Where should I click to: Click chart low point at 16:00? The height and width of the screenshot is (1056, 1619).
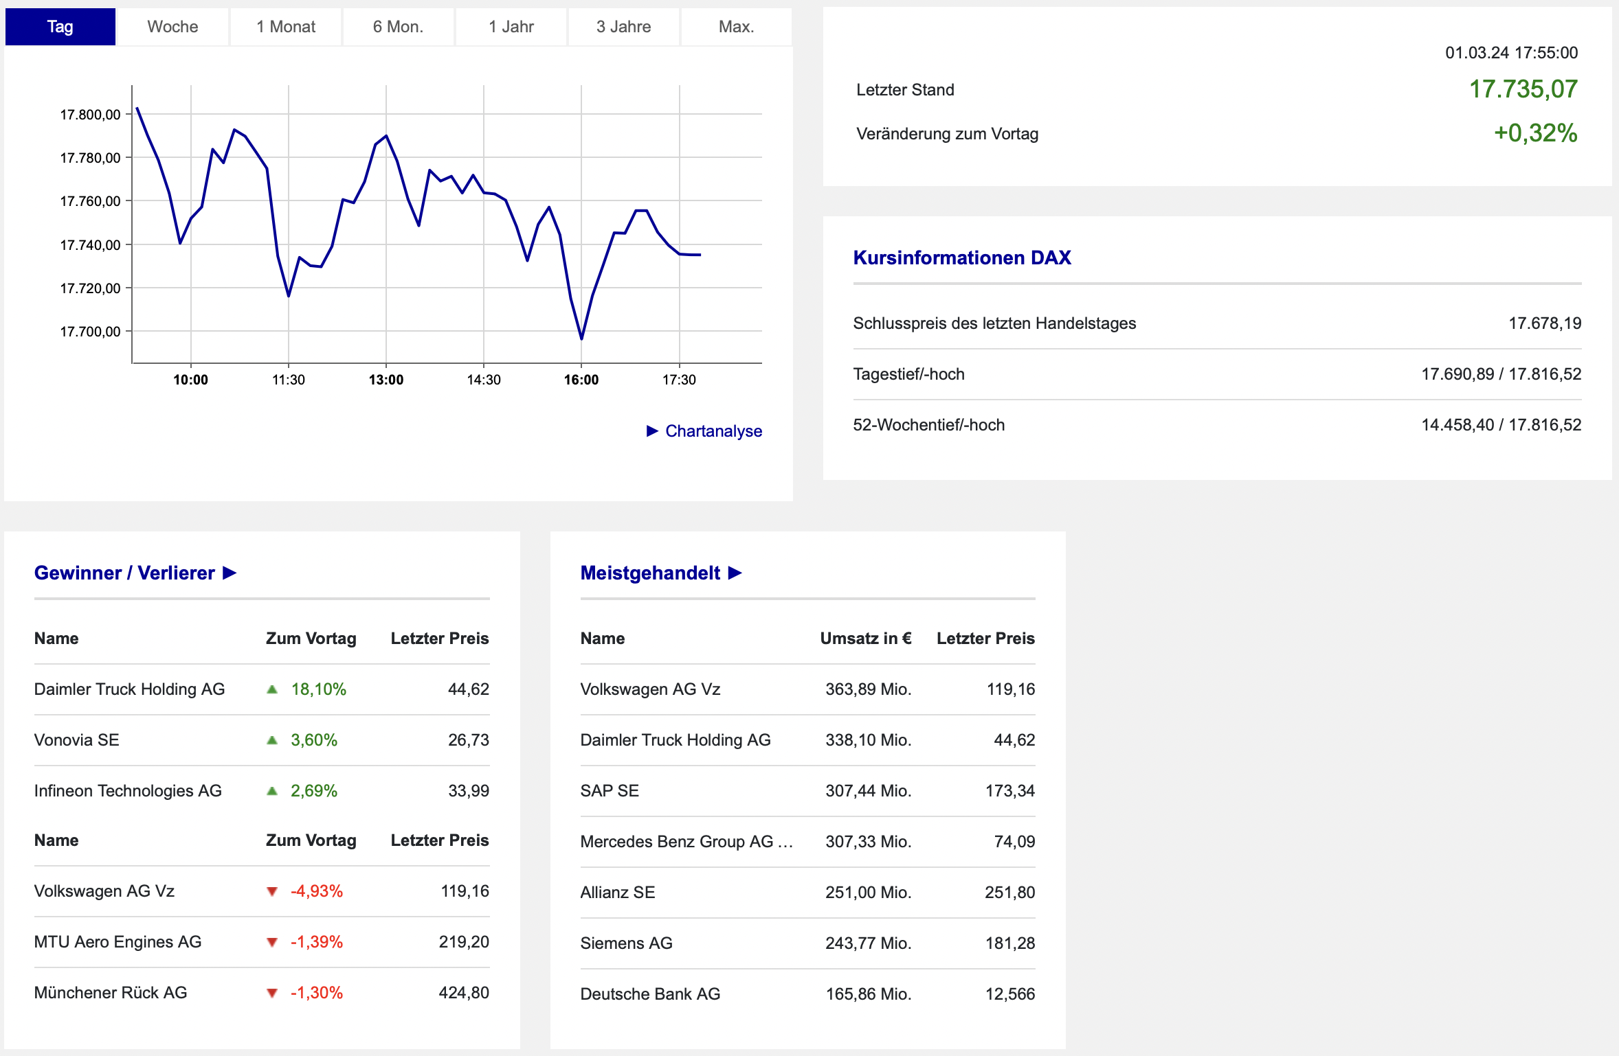coord(581,338)
